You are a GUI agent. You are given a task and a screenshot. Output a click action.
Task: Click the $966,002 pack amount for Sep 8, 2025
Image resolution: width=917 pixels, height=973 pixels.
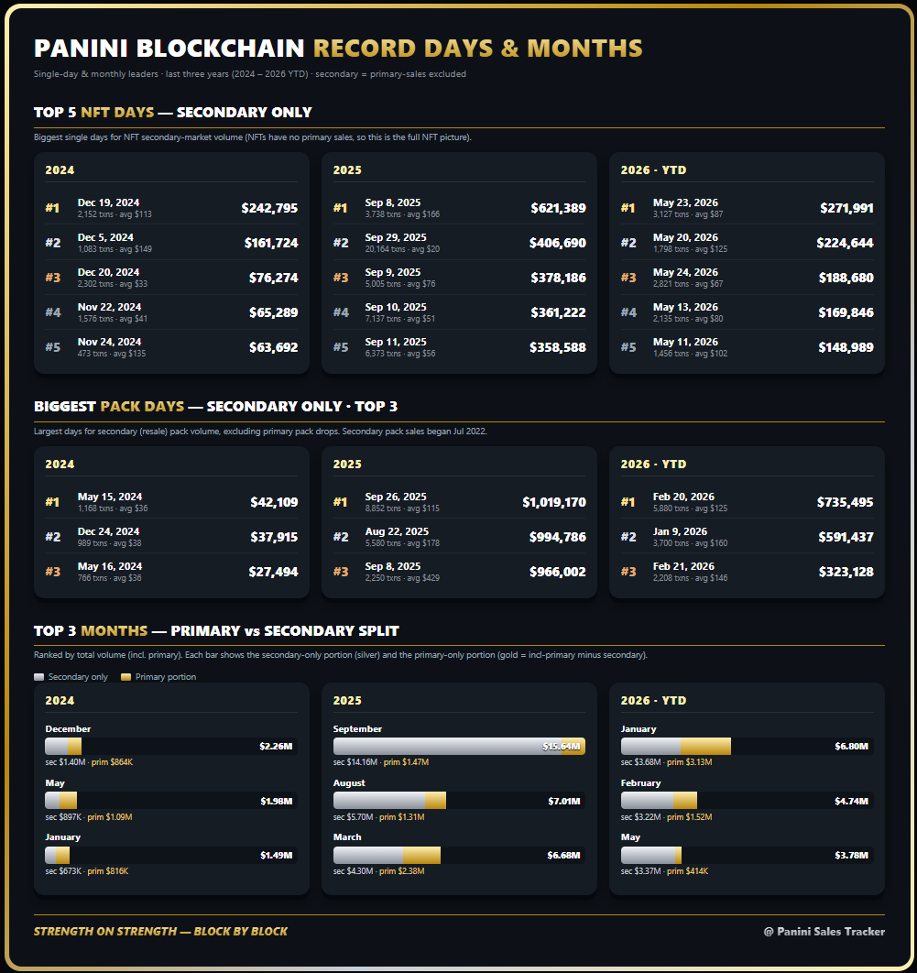[557, 572]
